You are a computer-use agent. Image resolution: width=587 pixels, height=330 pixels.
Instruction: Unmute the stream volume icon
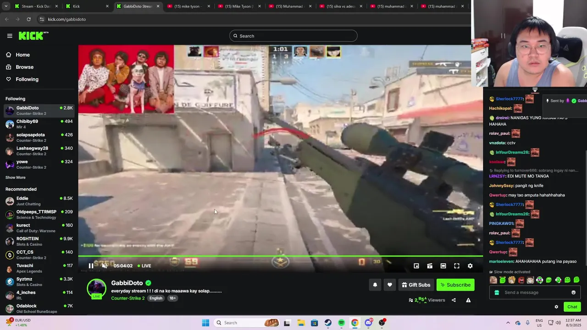[x=105, y=266]
